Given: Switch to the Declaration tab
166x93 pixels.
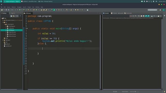Looking at the screenshot, I should tap(128, 13).
